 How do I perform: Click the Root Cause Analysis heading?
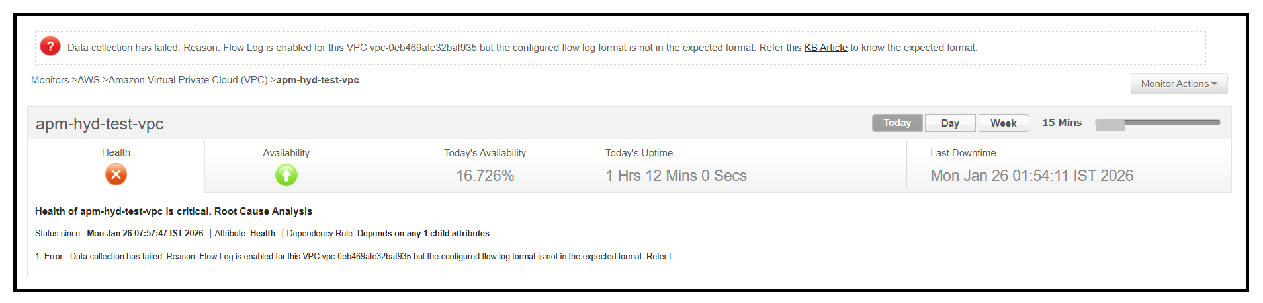tap(263, 211)
